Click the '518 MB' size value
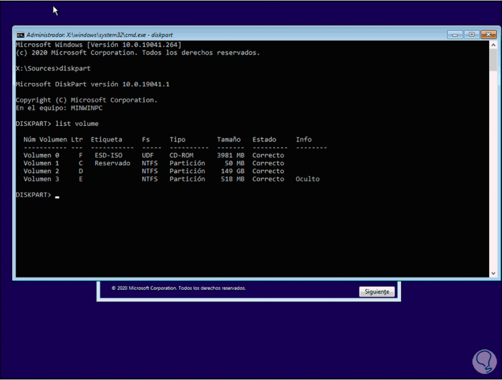The width and height of the screenshot is (502, 380). (232, 179)
